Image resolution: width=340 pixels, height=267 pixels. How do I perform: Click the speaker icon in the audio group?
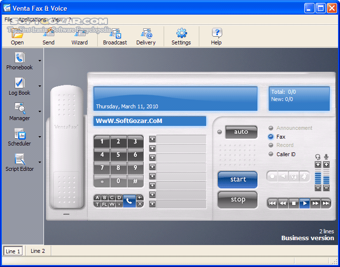(x=283, y=176)
